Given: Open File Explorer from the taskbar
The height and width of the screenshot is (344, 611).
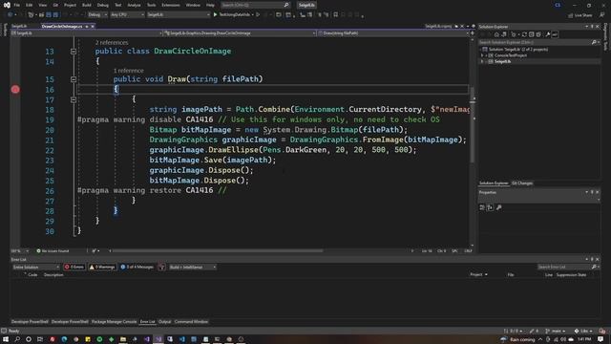Looking at the screenshot, I should [123, 339].
